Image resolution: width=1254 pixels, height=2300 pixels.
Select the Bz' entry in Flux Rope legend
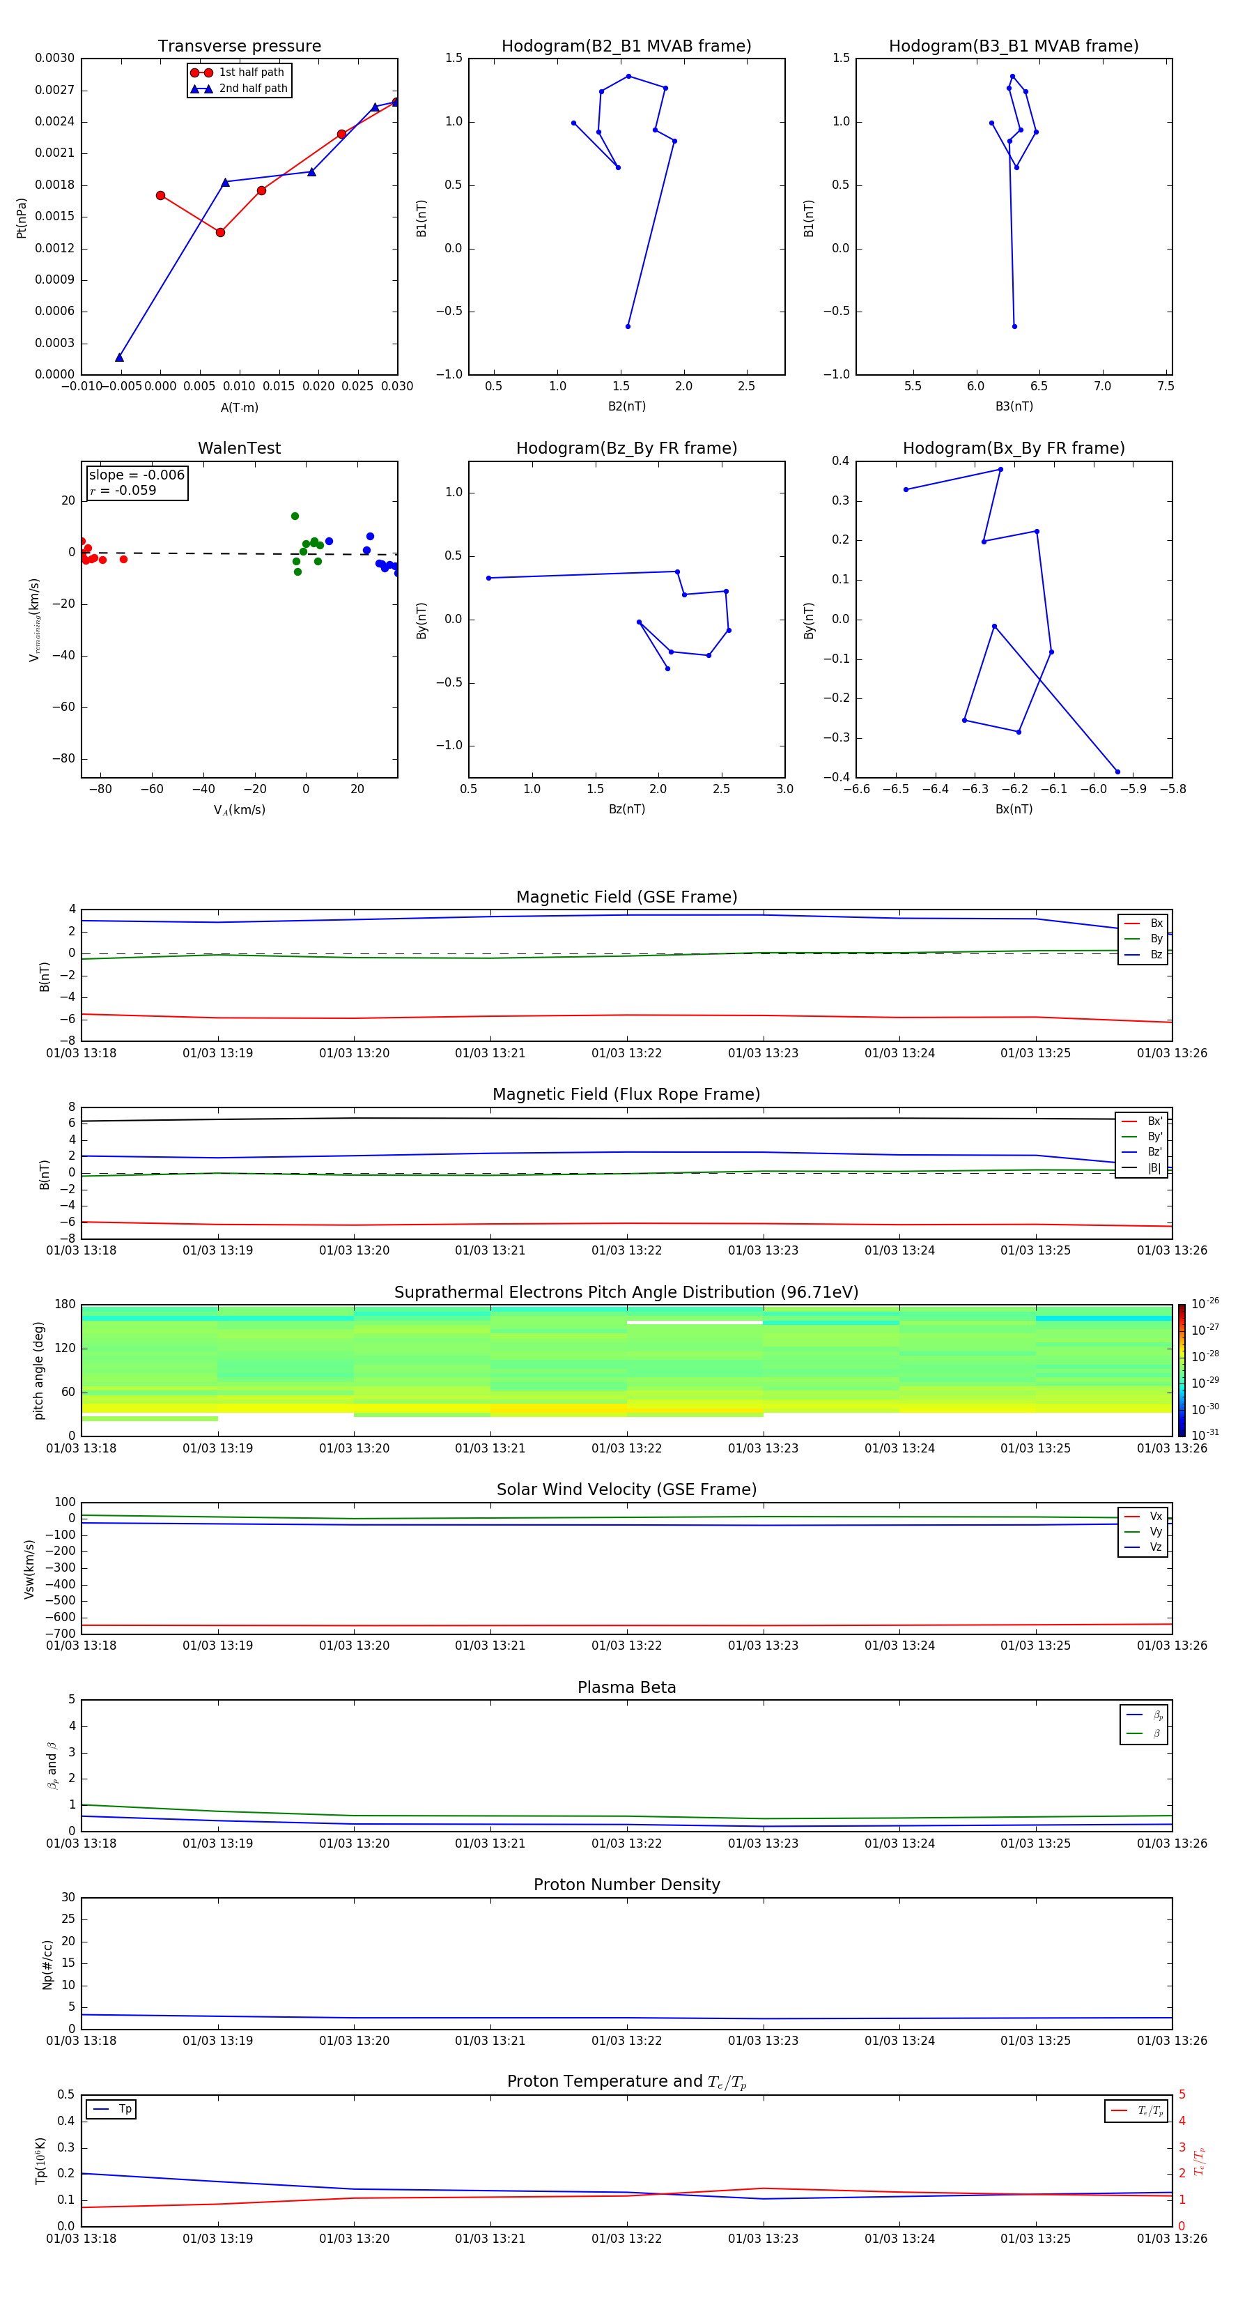point(1142,1152)
